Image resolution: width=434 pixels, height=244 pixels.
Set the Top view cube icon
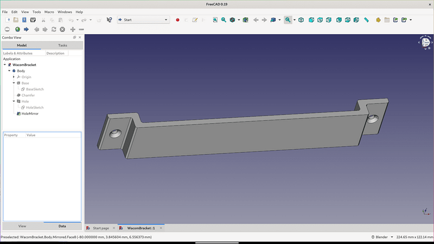tap(320, 20)
